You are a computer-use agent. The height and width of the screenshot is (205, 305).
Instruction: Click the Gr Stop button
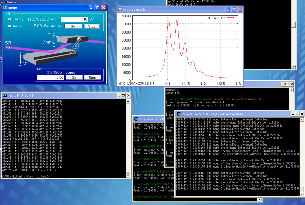click(92, 26)
